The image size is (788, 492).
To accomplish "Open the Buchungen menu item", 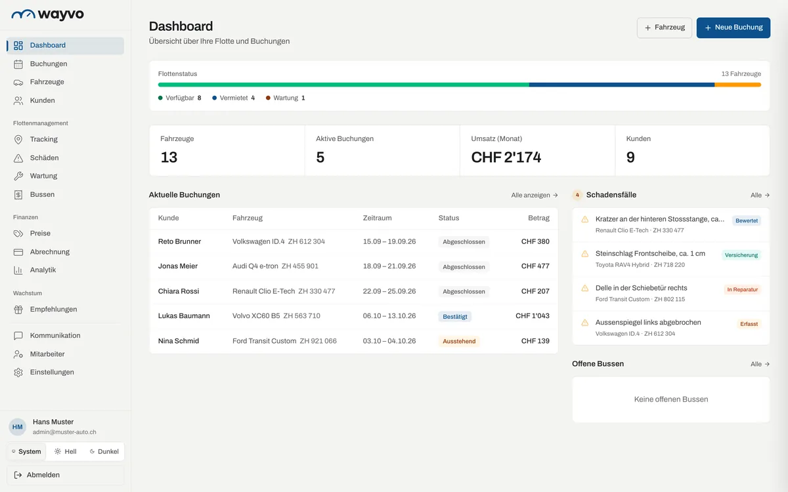I will pyautogui.click(x=66, y=64).
